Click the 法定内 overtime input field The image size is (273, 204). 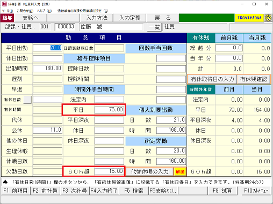click(109, 100)
